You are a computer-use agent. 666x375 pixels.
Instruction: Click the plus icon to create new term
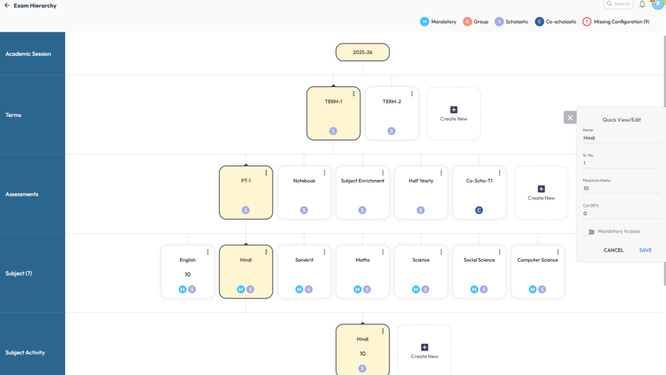tap(453, 110)
